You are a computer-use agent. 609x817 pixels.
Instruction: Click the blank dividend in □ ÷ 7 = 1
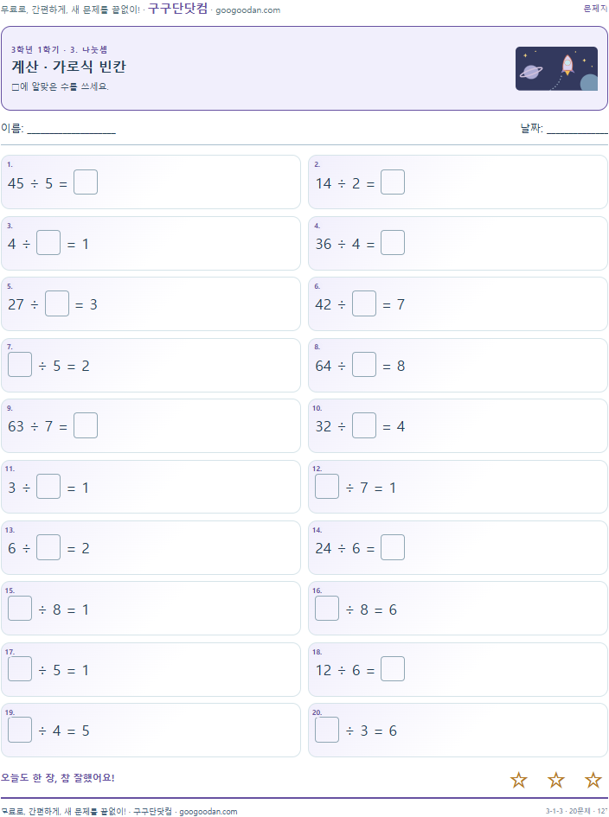(327, 487)
